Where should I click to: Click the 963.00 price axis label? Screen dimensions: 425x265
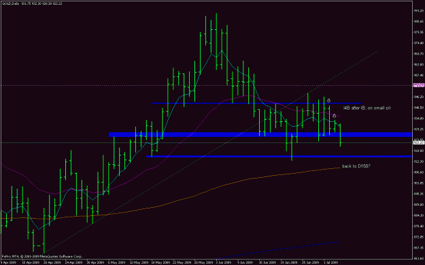click(x=420, y=65)
